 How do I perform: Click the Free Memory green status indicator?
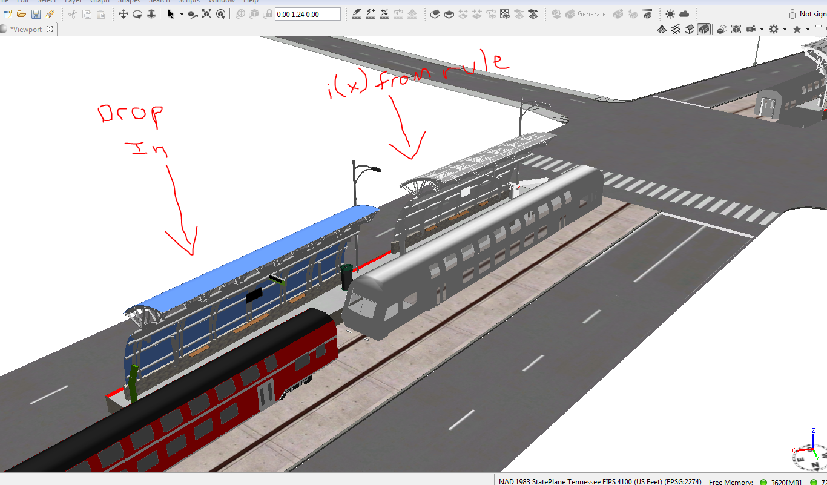[763, 482]
